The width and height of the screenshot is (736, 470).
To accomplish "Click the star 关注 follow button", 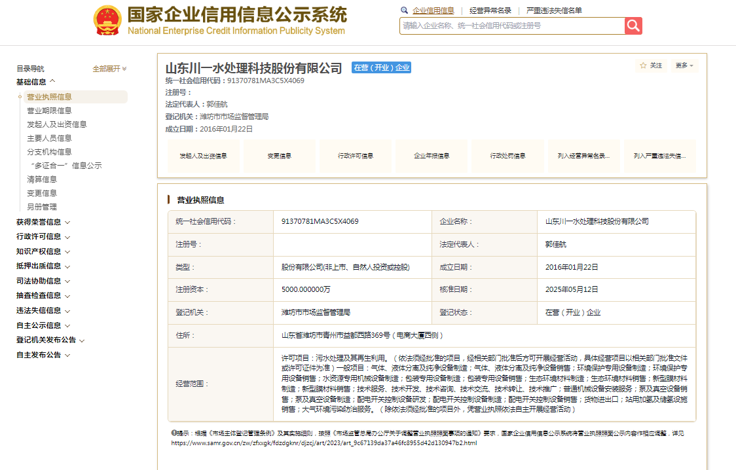I will (651, 65).
